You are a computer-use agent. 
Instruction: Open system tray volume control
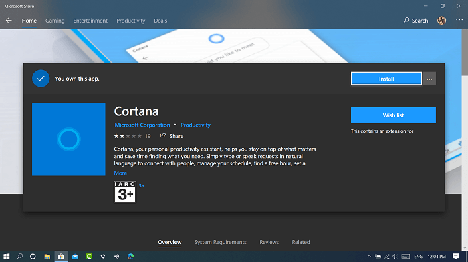tap(396, 257)
